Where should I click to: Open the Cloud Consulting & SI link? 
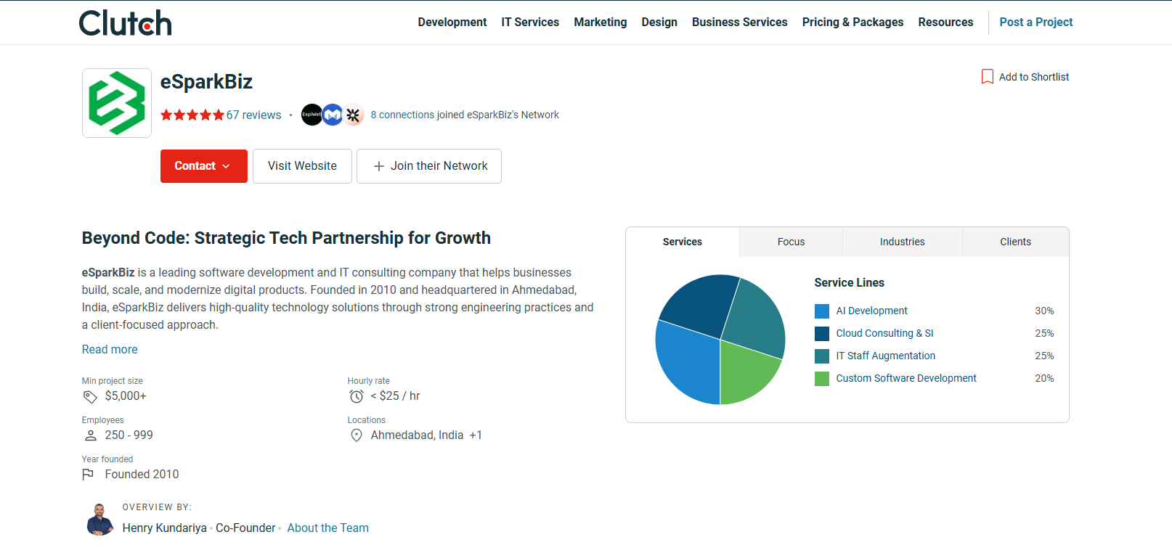[x=884, y=333]
